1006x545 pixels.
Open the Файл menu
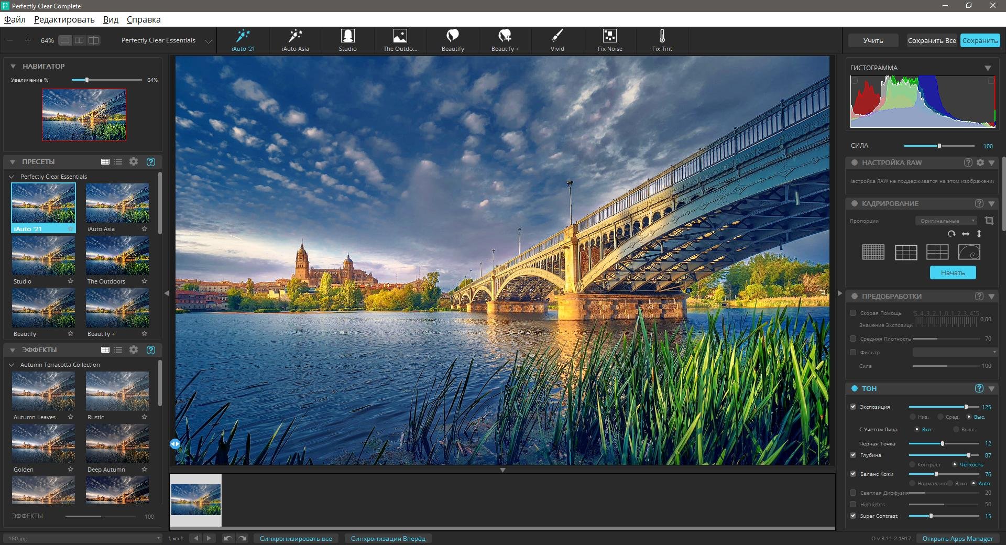click(15, 19)
